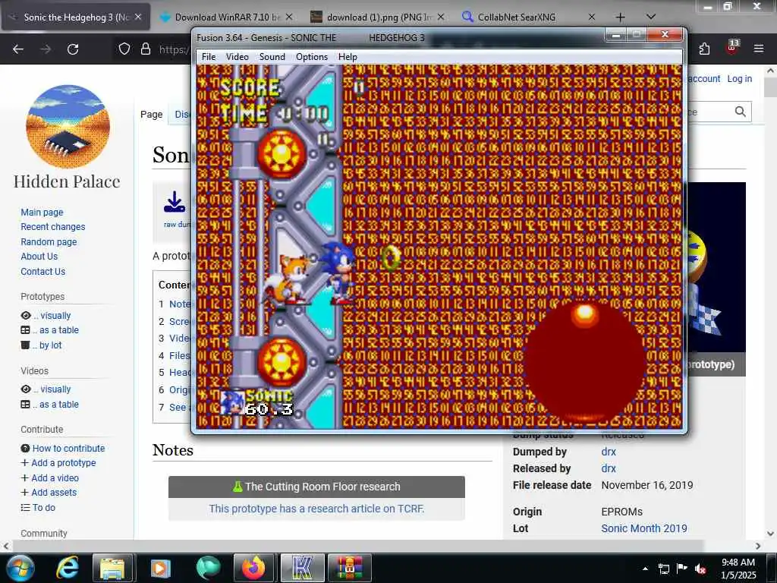The image size is (777, 583).
Task: Reload the page in Firefox
Action: pos(73,49)
